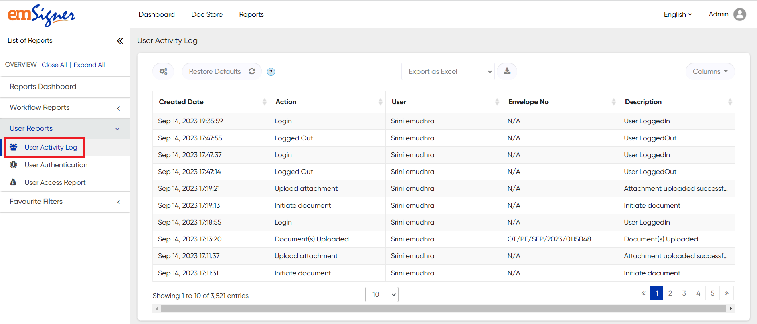
Task: Download the exported report file
Action: click(x=507, y=71)
